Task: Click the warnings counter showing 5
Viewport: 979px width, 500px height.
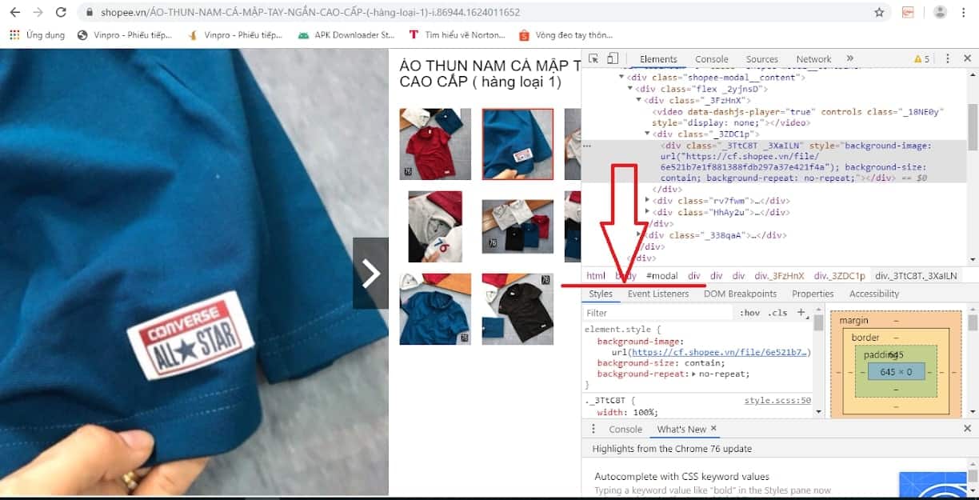Action: tap(922, 59)
